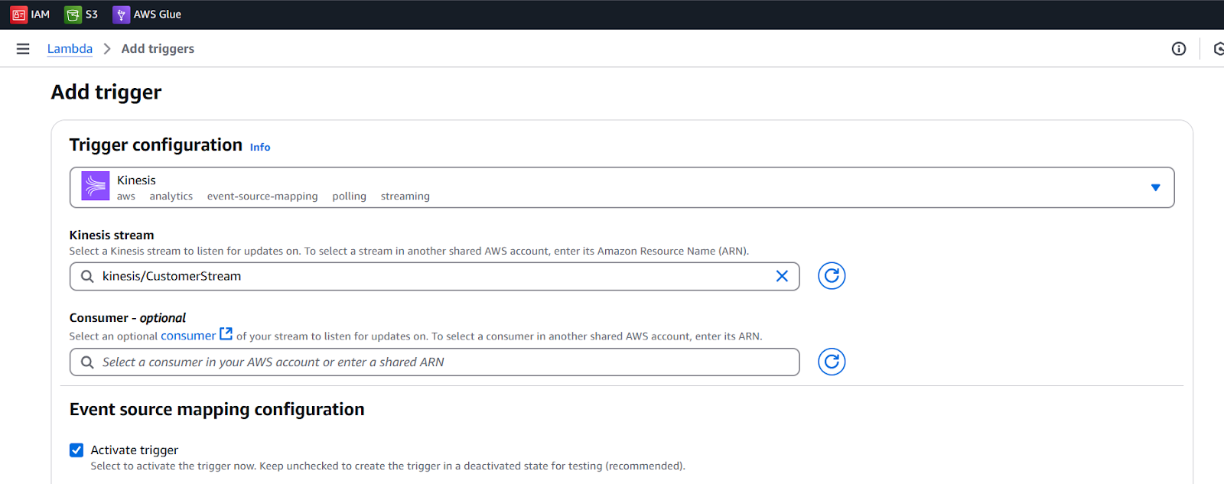
Task: Open the S3 service shortcut
Action: pos(81,15)
